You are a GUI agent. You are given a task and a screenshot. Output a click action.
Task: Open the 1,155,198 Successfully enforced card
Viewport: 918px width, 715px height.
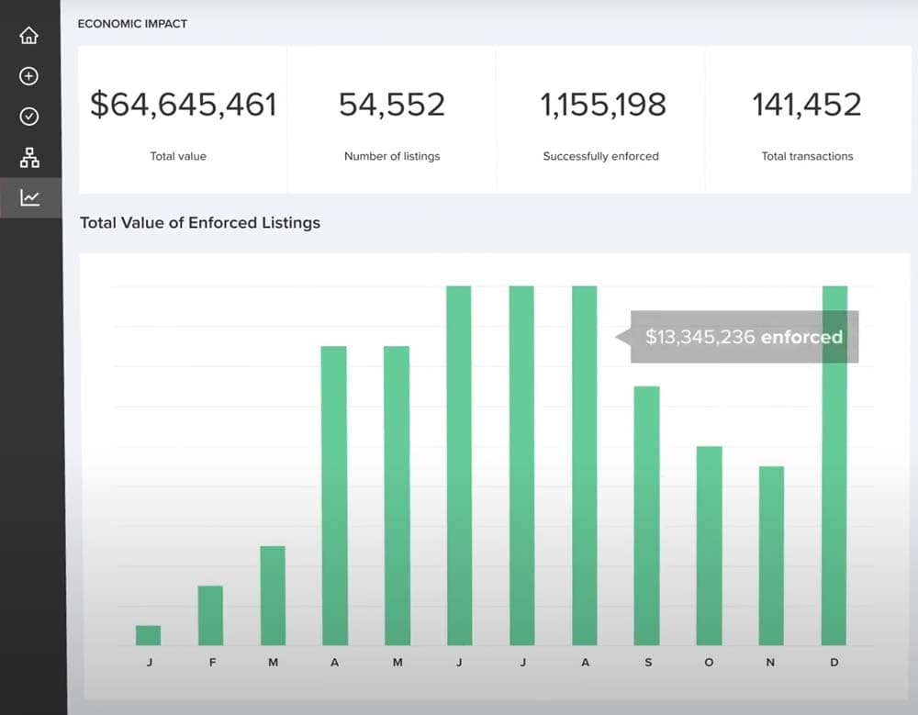601,120
